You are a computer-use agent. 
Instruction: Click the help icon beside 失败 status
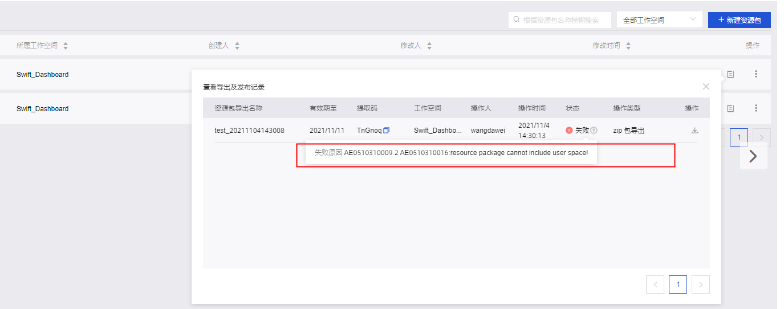point(594,131)
